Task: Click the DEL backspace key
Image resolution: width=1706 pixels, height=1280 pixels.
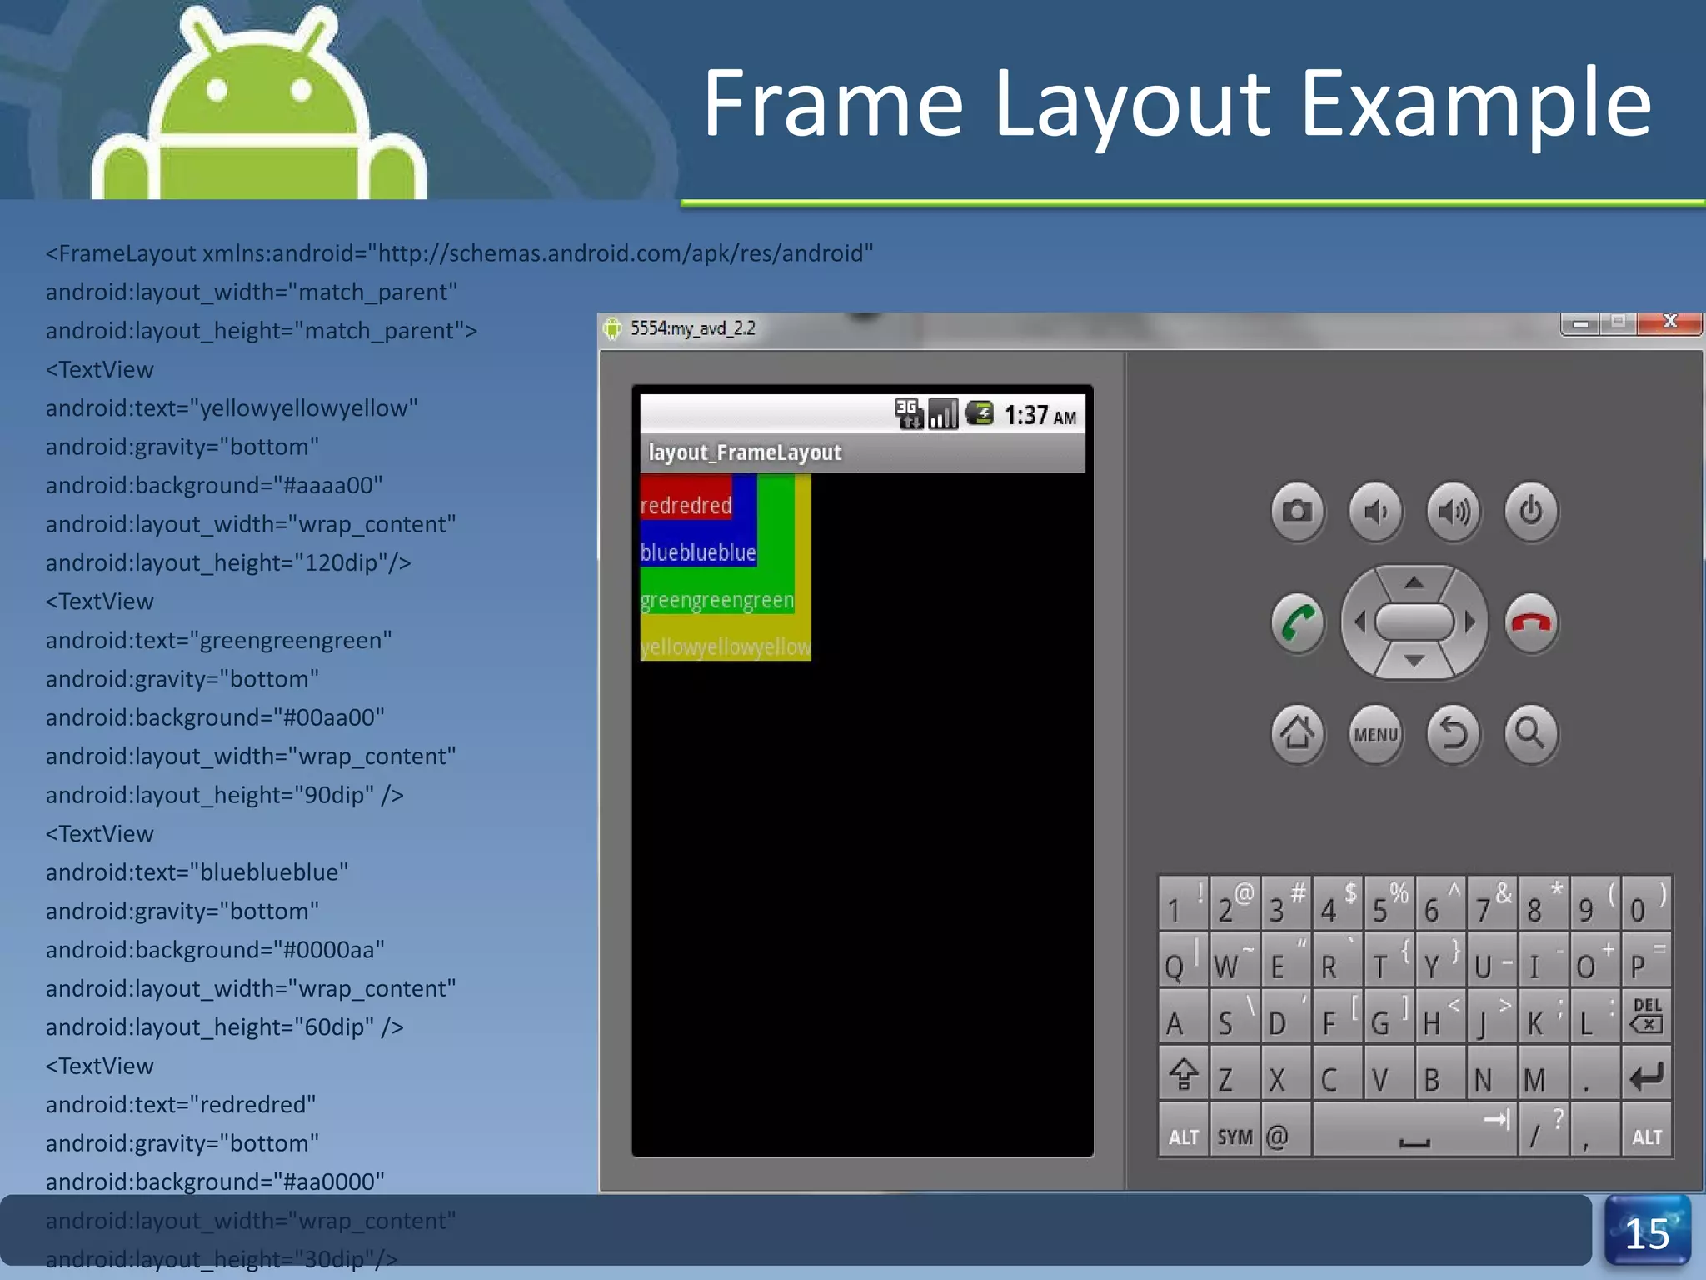Action: [1646, 1016]
